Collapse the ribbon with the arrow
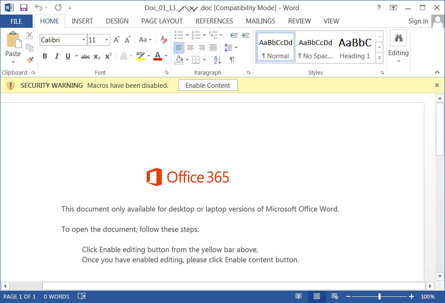Screen dimensions: 445x303 tap(438, 73)
